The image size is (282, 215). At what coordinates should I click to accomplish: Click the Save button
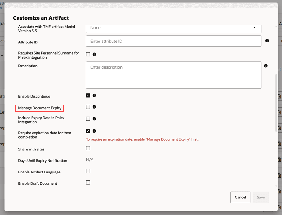[261, 197]
